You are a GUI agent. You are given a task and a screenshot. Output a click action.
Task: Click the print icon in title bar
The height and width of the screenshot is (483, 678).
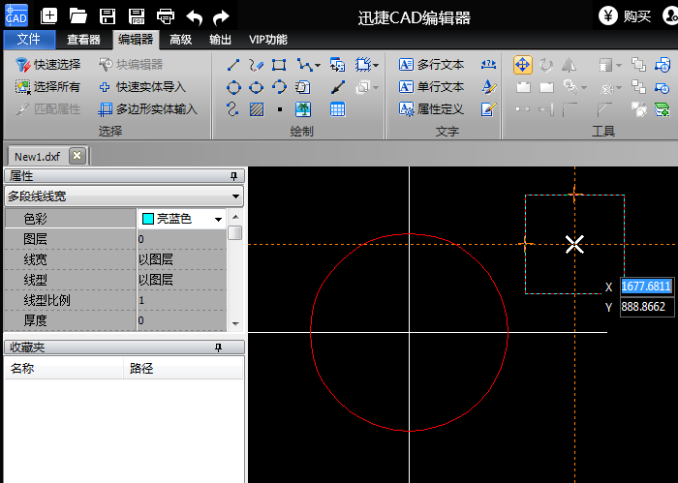click(166, 16)
